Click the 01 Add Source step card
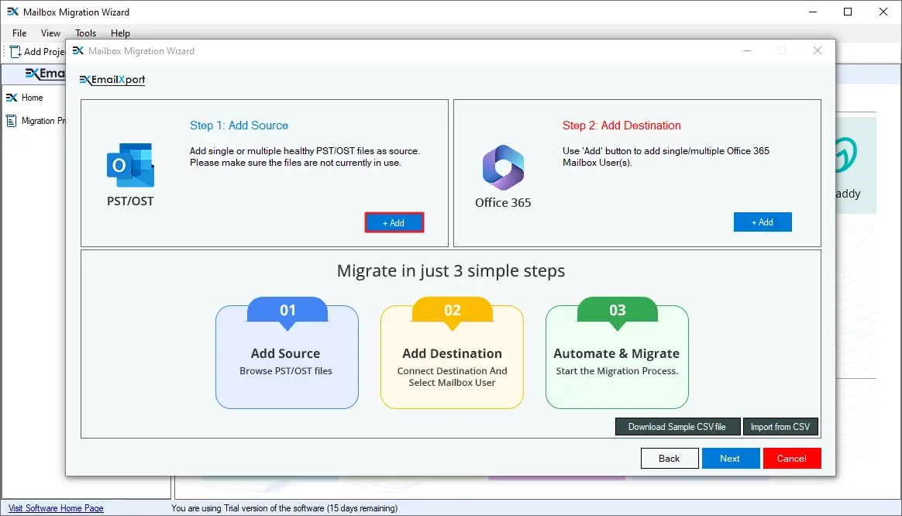This screenshot has width=902, height=516. (x=287, y=356)
